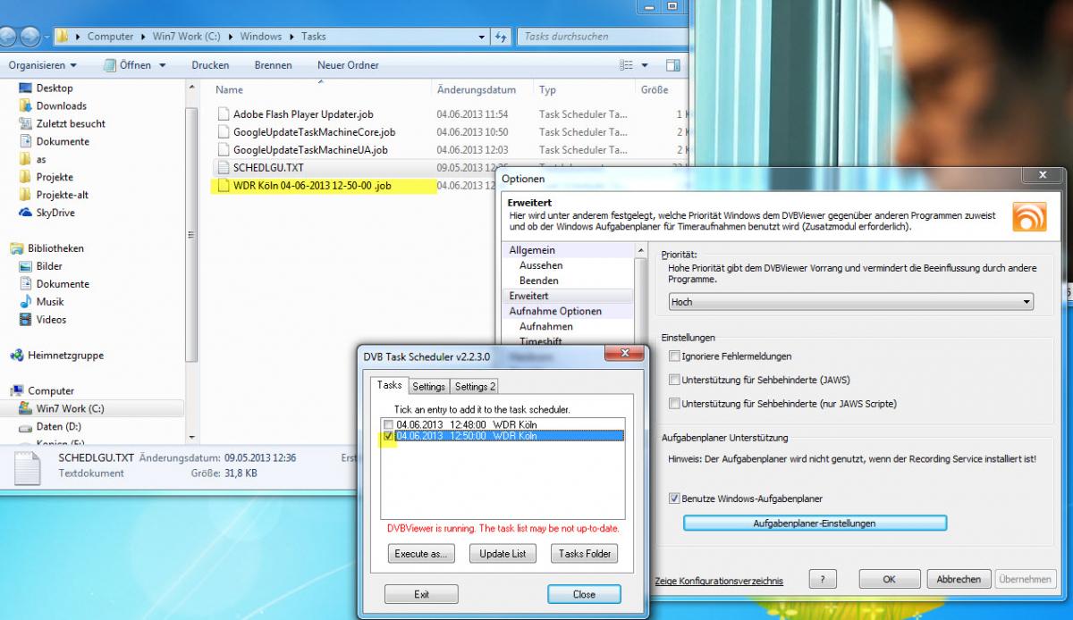Image resolution: width=1073 pixels, height=620 pixels.
Task: Click the Explorer Back navigation arrow
Action: pos(7,37)
